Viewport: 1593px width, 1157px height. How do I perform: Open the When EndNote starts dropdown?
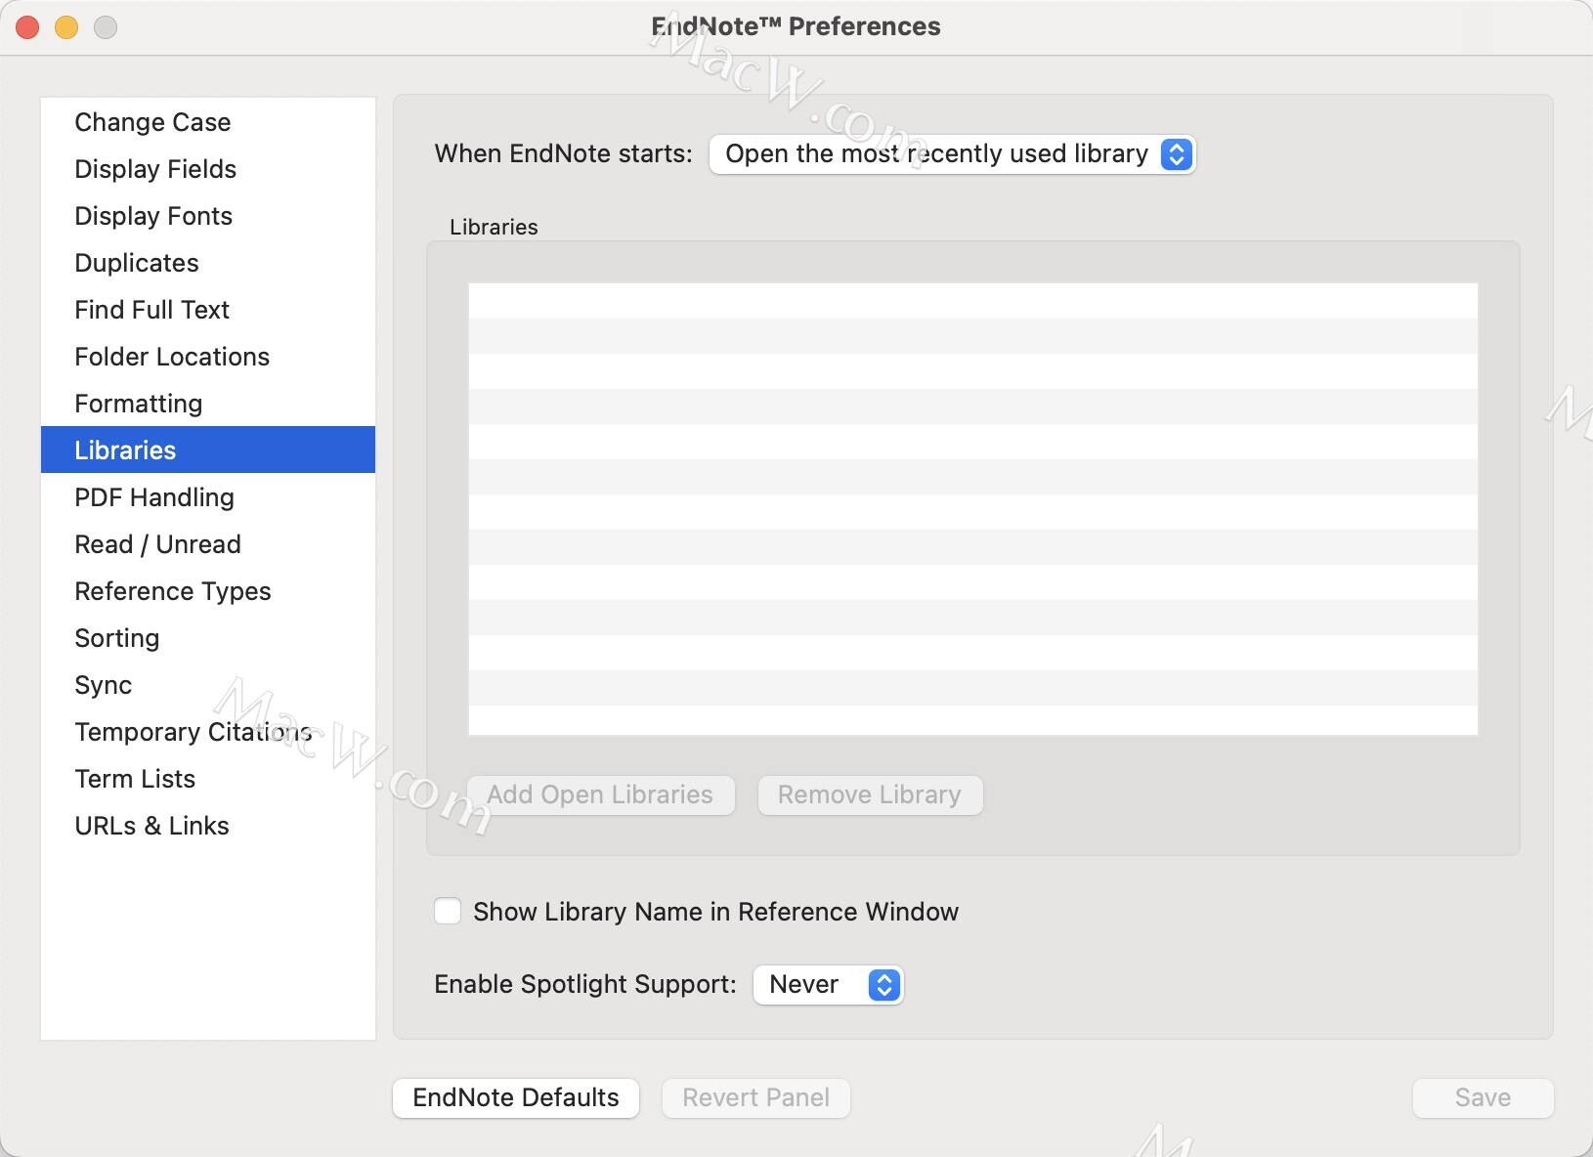tap(952, 154)
